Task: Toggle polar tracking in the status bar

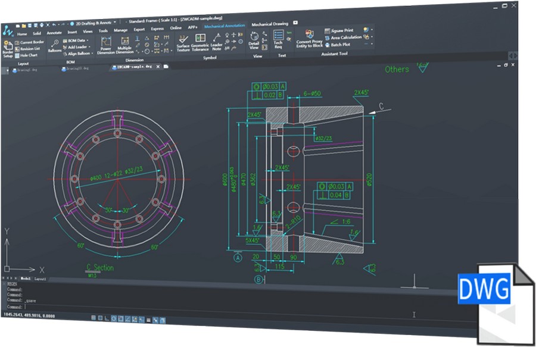Action: click(114, 318)
